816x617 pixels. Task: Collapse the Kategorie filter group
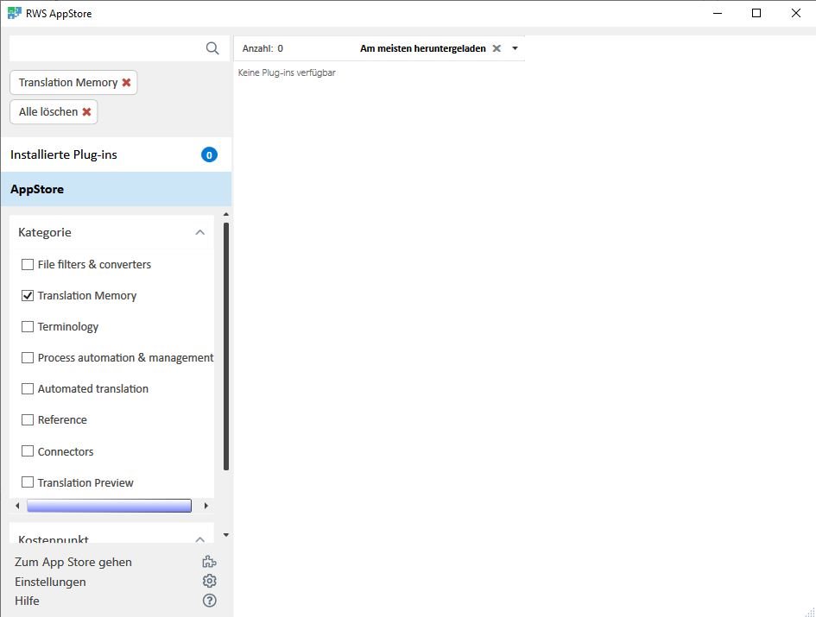click(x=199, y=232)
